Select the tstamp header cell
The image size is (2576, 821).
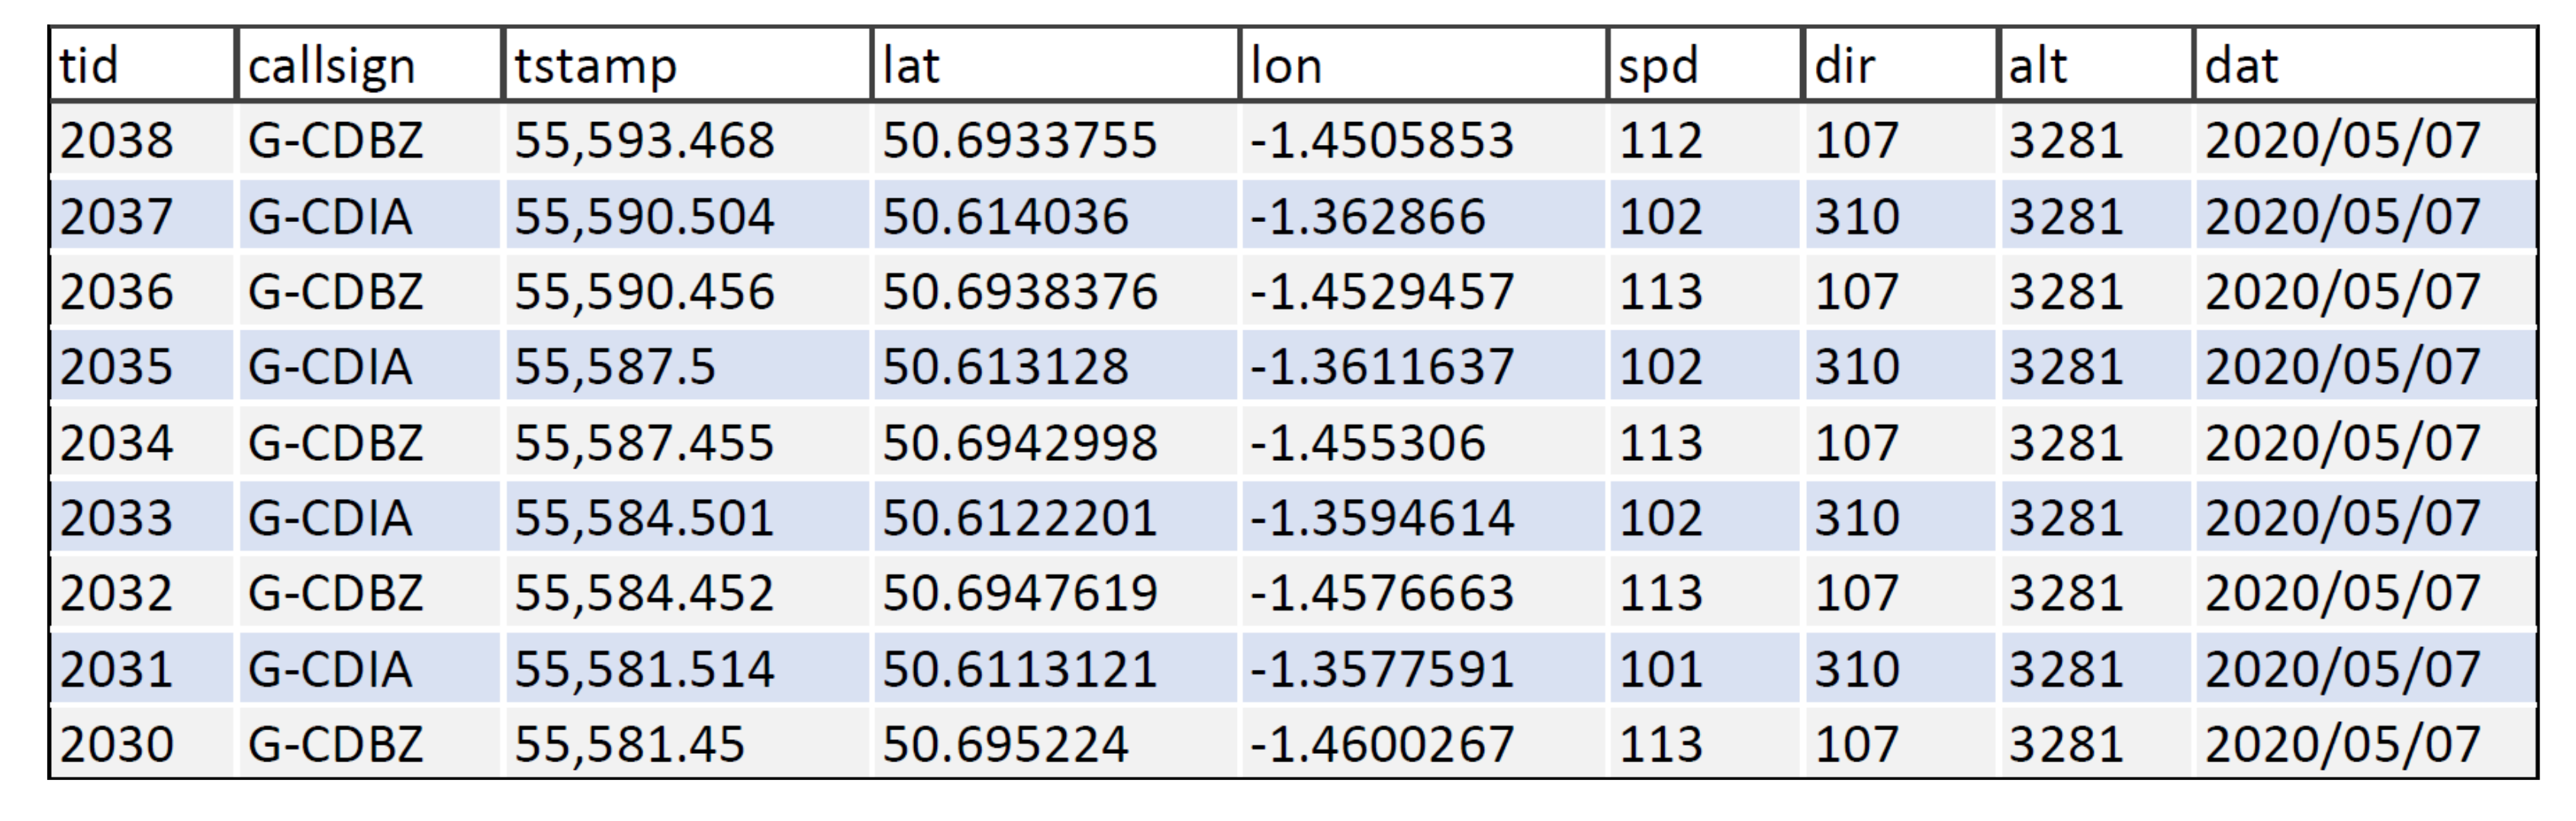(688, 65)
